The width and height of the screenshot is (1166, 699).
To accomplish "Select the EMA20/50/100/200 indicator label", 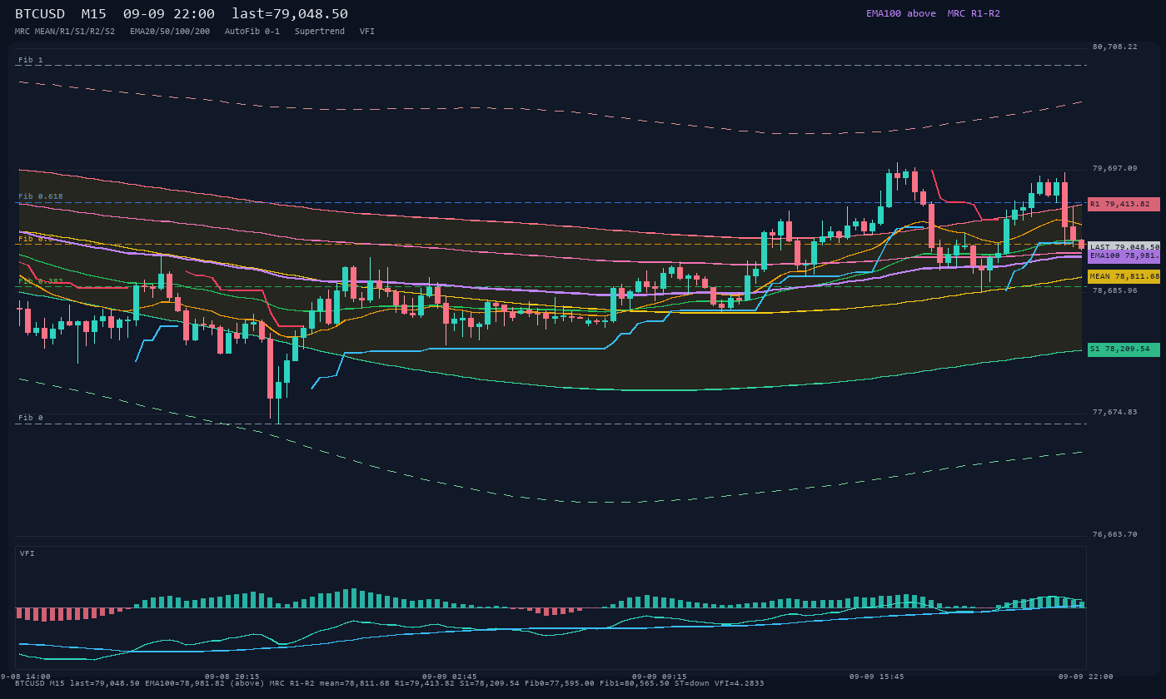I will click(170, 32).
